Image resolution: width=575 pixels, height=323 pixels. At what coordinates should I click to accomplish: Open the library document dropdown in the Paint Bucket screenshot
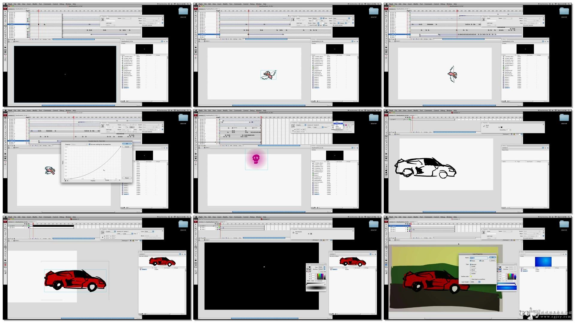tap(350, 254)
